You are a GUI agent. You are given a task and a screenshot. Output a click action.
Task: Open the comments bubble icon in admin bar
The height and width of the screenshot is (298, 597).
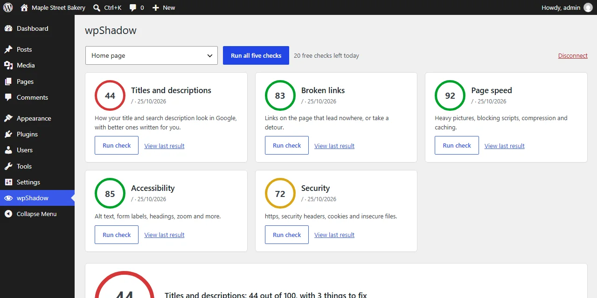tap(133, 8)
